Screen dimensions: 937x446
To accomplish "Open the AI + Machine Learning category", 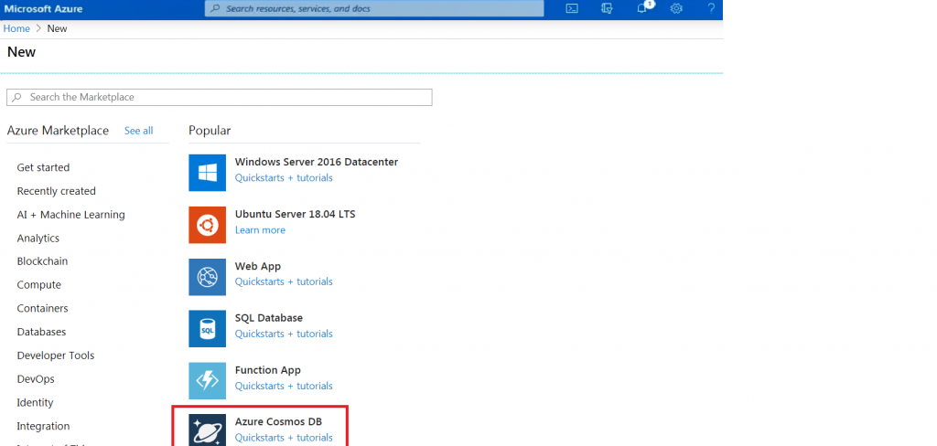I will point(70,215).
